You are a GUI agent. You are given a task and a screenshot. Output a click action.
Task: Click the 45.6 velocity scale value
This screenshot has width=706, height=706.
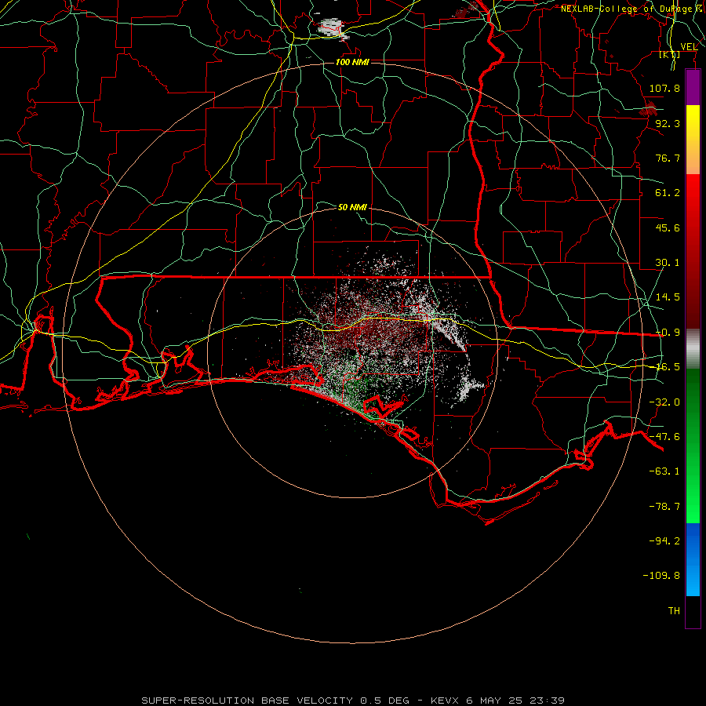(668, 227)
